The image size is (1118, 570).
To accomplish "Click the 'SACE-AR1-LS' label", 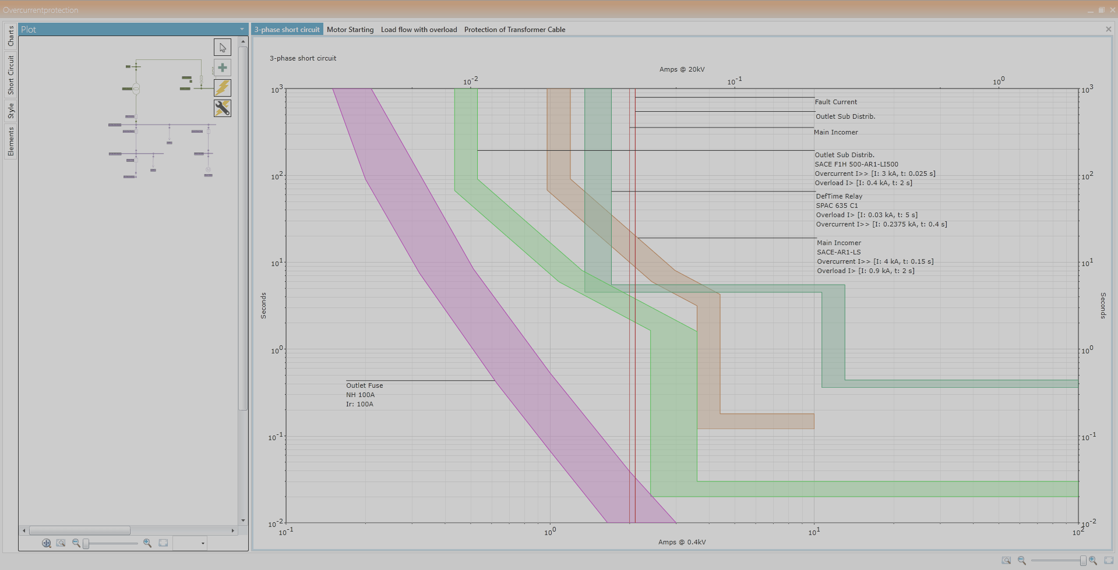I will [x=838, y=252].
